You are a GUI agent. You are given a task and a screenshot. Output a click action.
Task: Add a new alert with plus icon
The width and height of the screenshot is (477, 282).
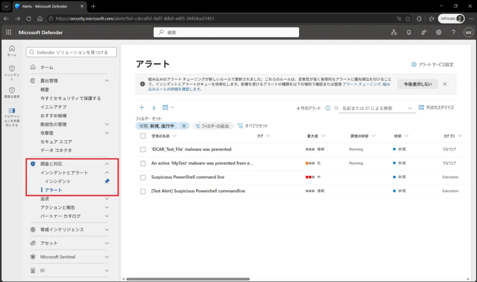[142, 107]
